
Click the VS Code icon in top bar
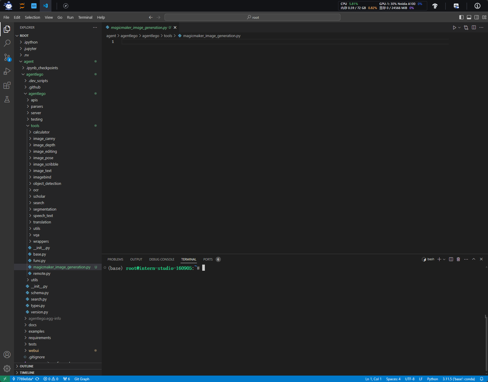pyautogui.click(x=45, y=6)
